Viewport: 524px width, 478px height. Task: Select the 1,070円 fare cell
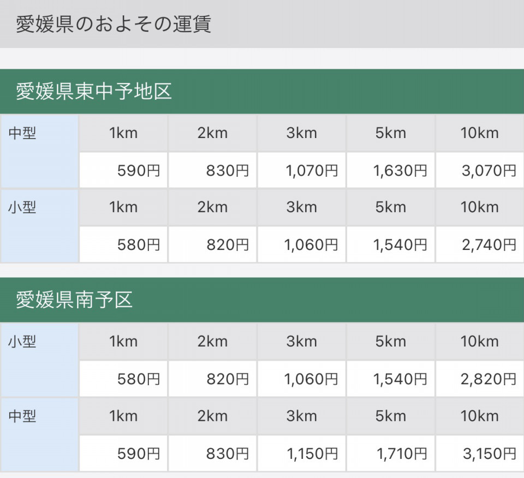click(301, 170)
